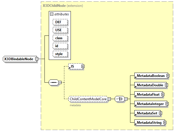Screen dimensions: 176x132
Task: Select the style attribute box
Action: [60, 54]
